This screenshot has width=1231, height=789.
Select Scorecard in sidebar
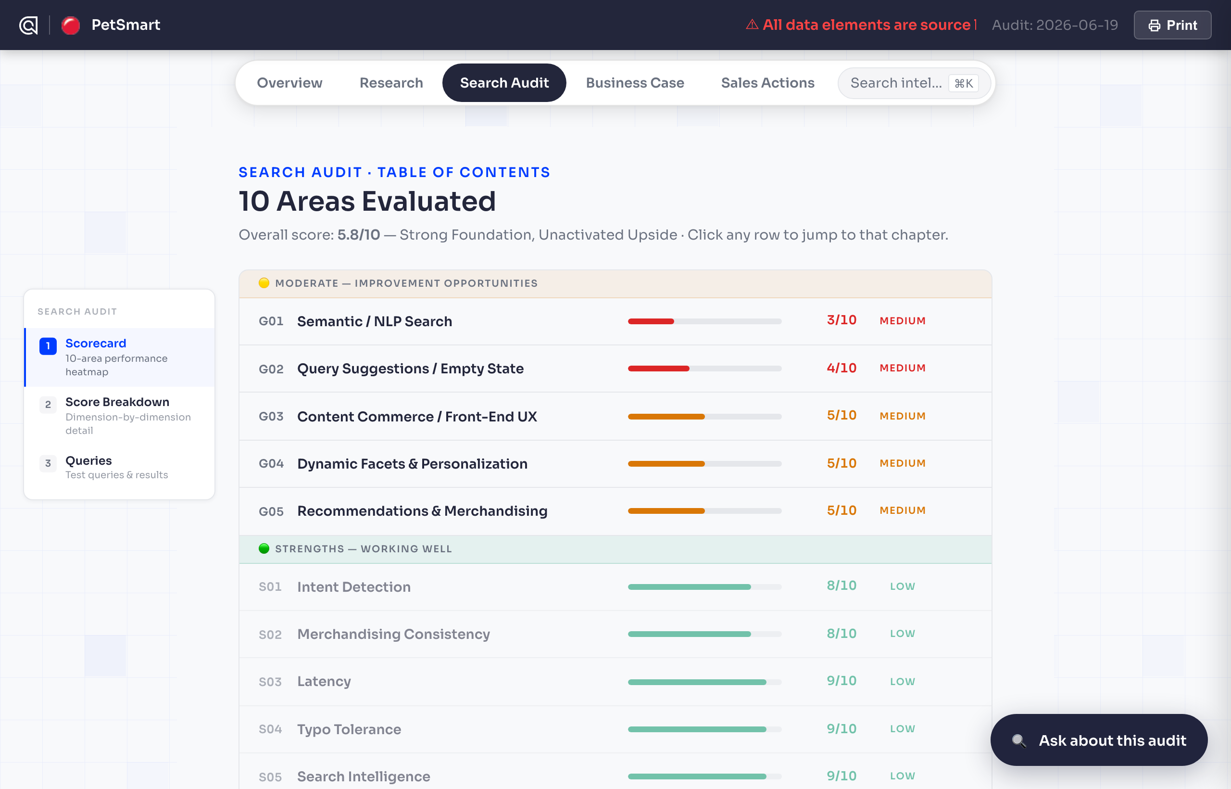[119, 357]
